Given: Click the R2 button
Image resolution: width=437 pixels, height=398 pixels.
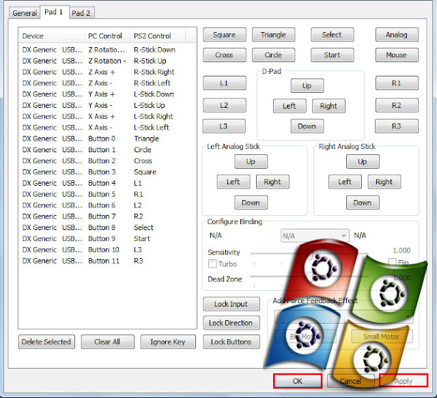Looking at the screenshot, I should click(397, 105).
